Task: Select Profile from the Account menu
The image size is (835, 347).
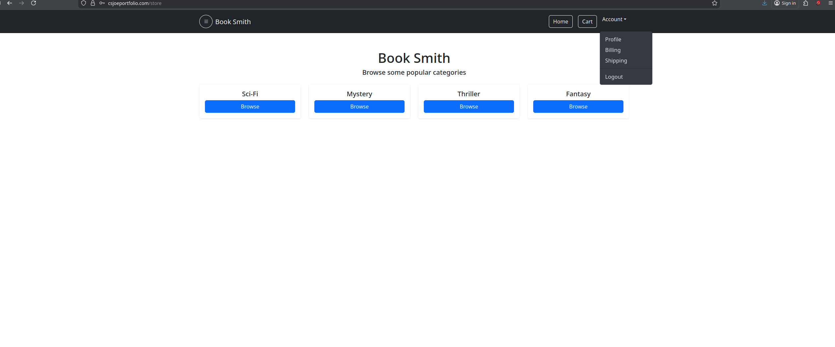Action: point(613,39)
